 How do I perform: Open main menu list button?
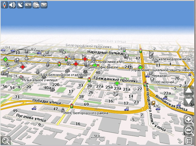pos(189,141)
